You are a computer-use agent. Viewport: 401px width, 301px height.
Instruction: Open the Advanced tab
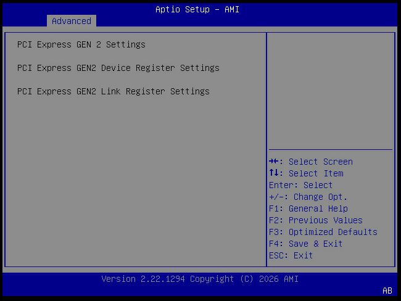(72, 21)
